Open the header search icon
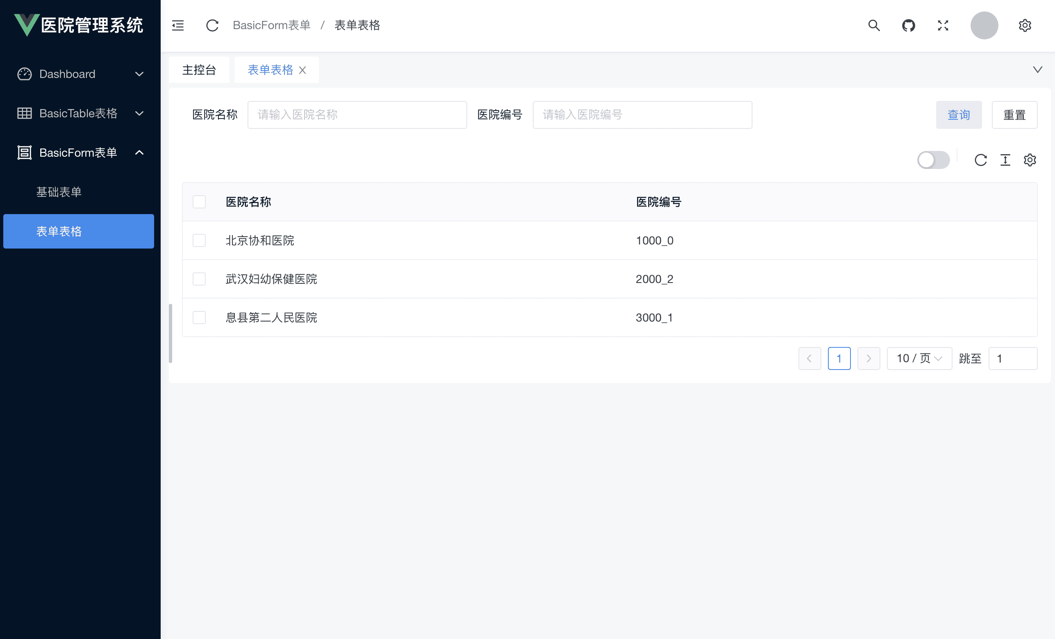This screenshot has height=639, width=1055. point(874,25)
